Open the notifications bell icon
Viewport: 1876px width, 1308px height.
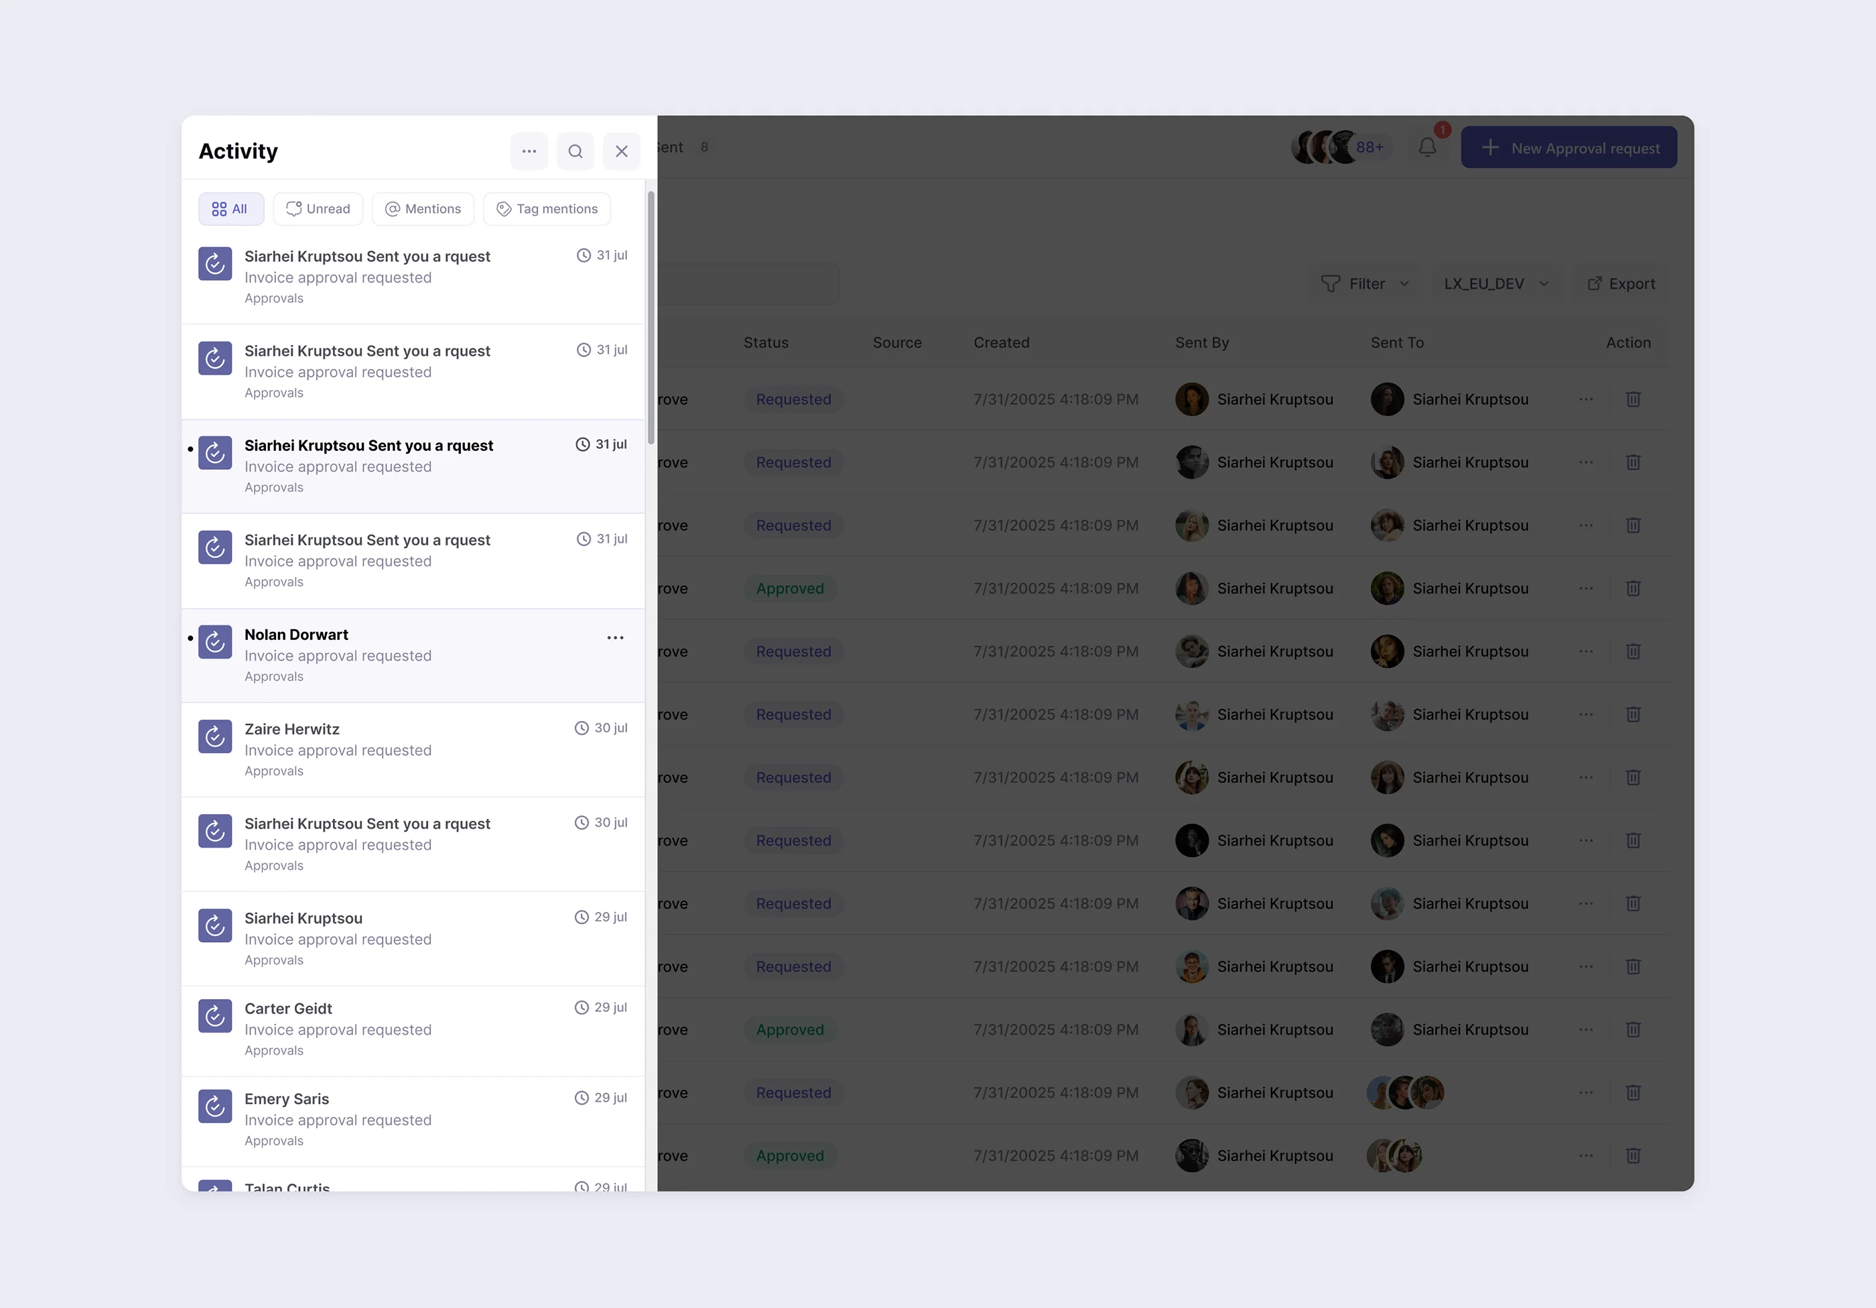click(x=1427, y=147)
